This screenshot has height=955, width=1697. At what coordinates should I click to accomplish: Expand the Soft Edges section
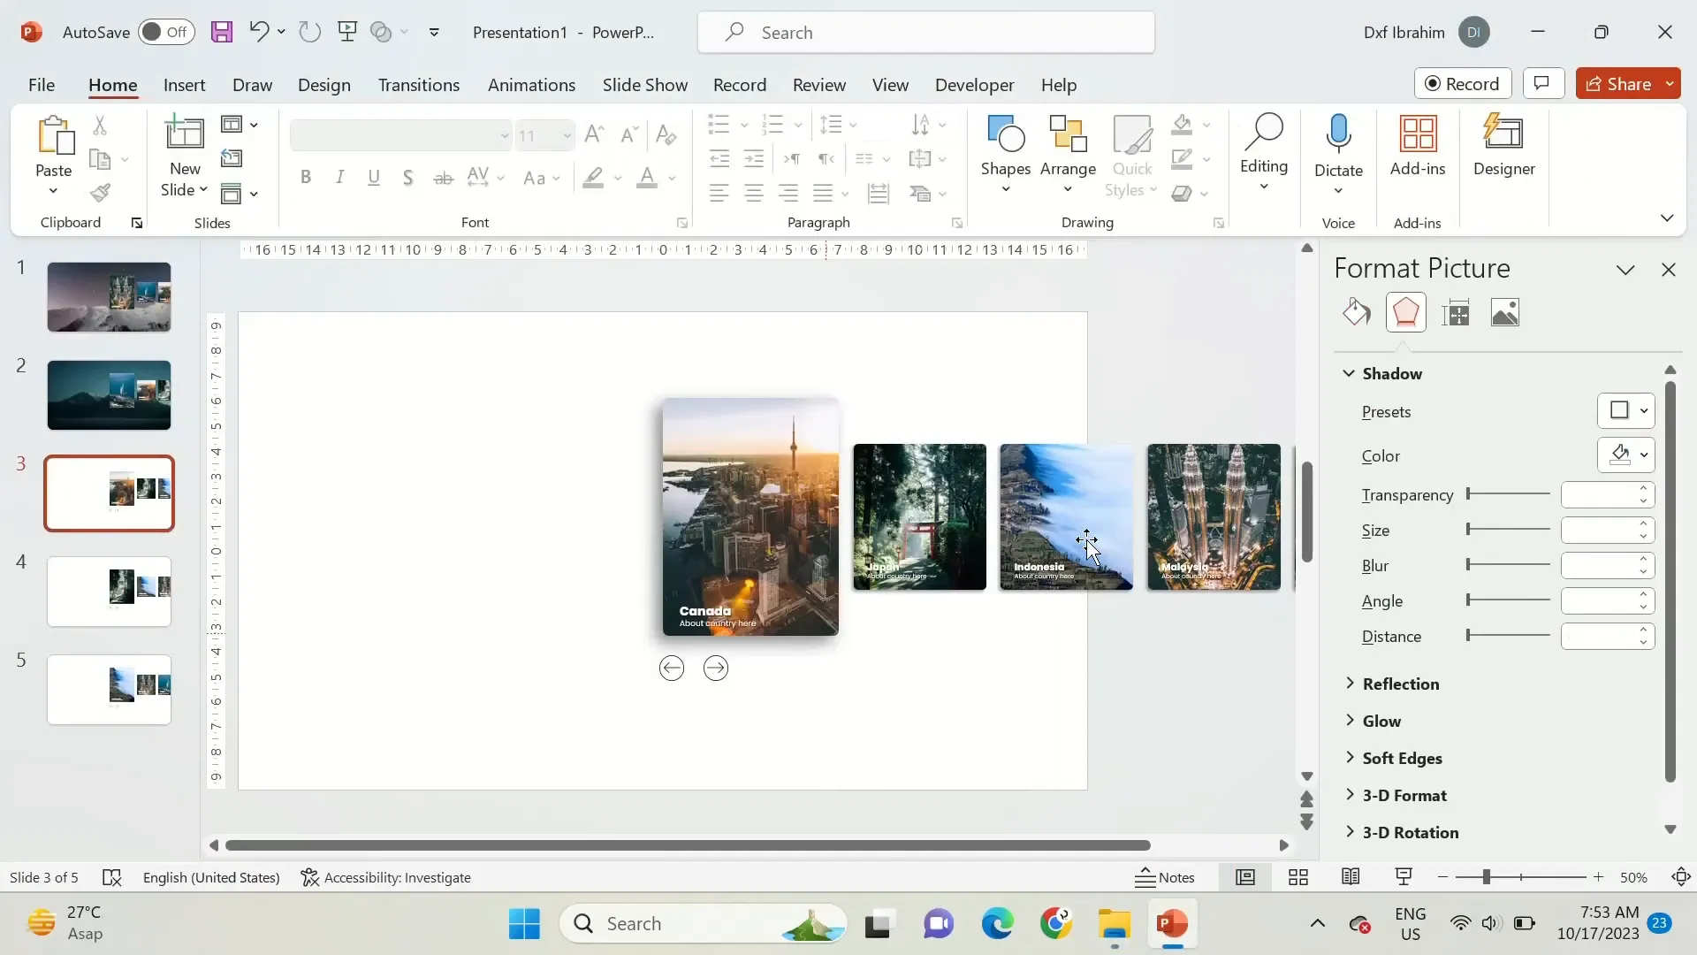coord(1350,757)
